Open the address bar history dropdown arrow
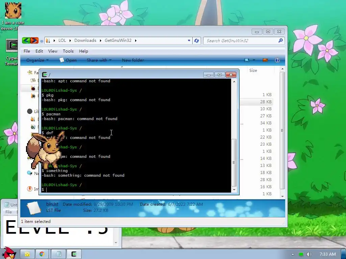This screenshot has height=259, width=346. (x=189, y=40)
